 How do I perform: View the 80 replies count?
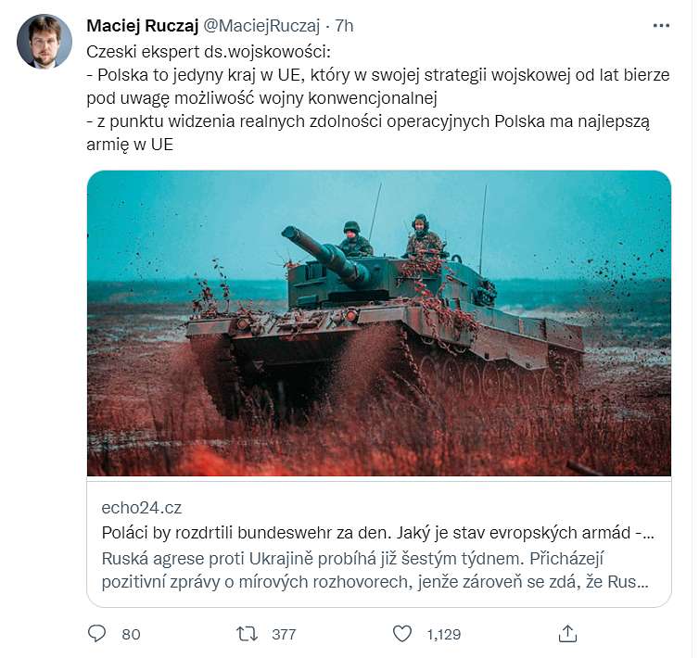(x=131, y=634)
